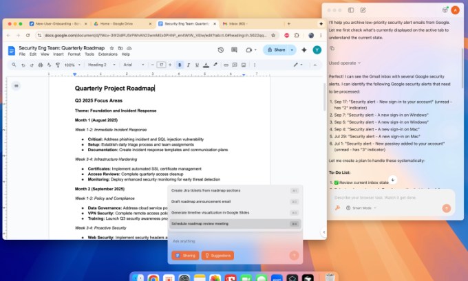Select 'Create Jira tickets from roadmap sections'
This screenshot has width=468, height=281.
click(235, 190)
